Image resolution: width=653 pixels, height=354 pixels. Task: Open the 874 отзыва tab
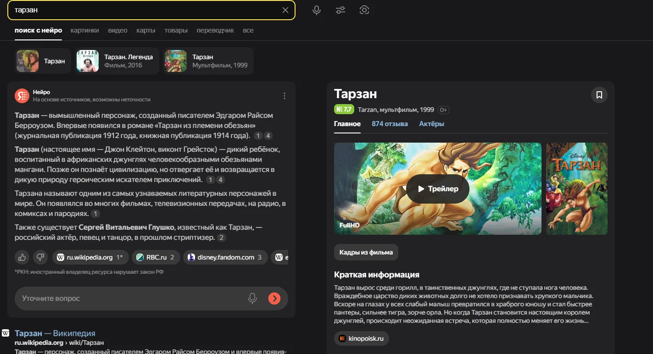(390, 124)
